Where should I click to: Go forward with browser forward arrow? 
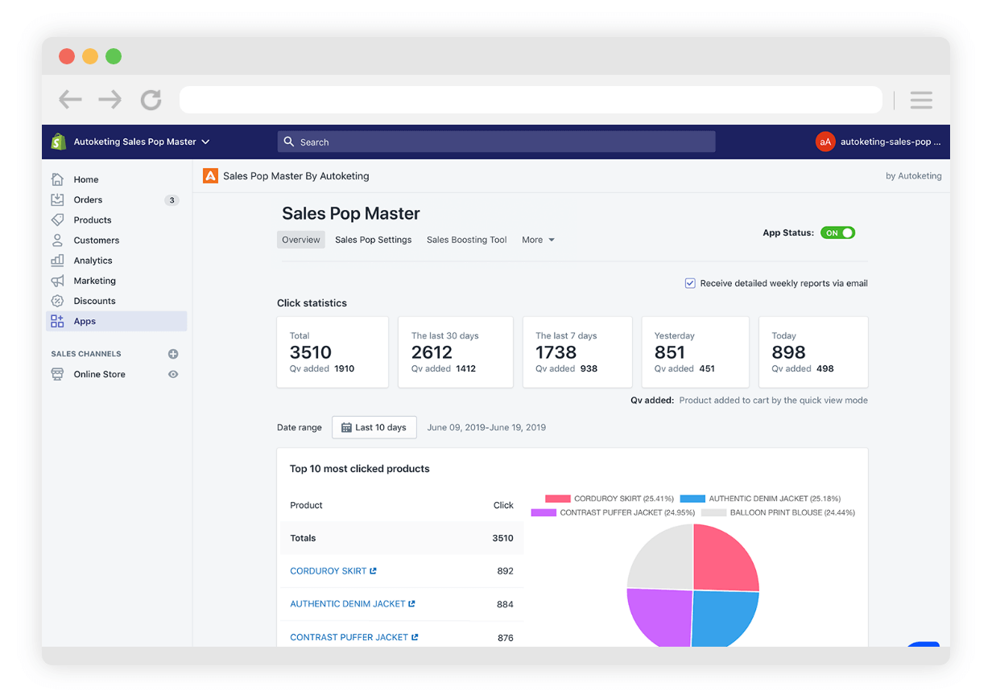110,100
